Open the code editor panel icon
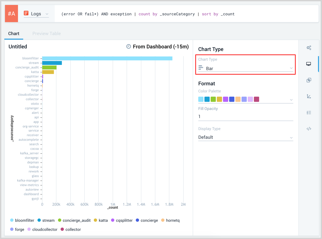 (309, 129)
